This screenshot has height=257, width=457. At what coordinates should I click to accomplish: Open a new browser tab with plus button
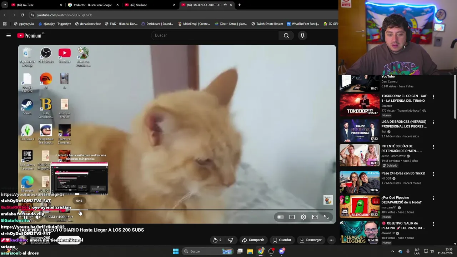coord(239,5)
